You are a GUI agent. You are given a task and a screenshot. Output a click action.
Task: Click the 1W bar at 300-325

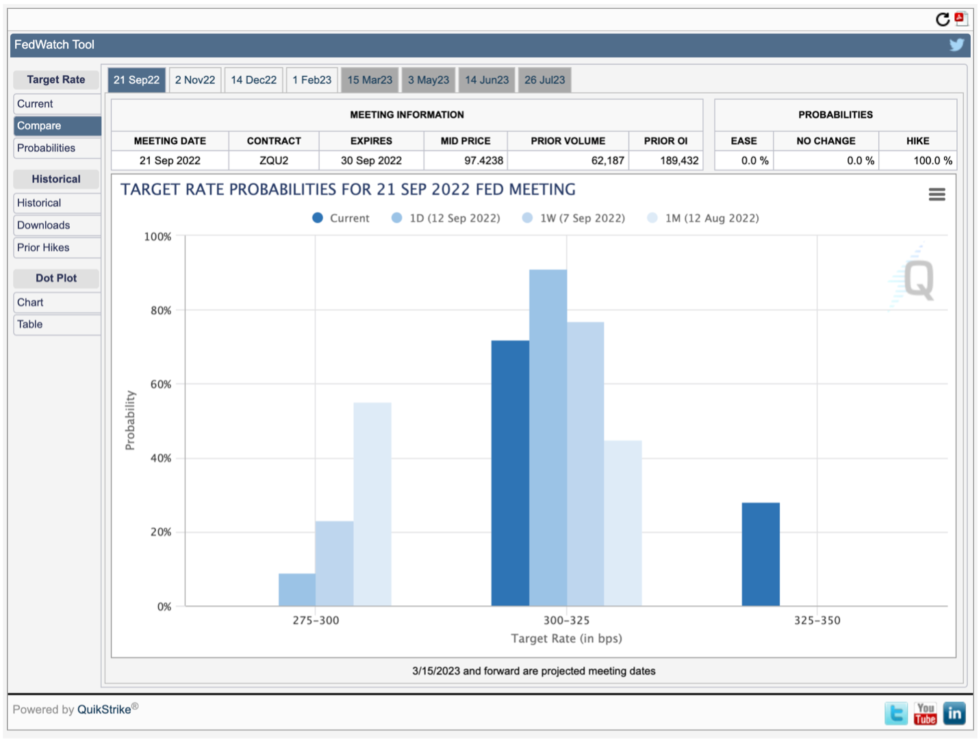click(x=585, y=464)
